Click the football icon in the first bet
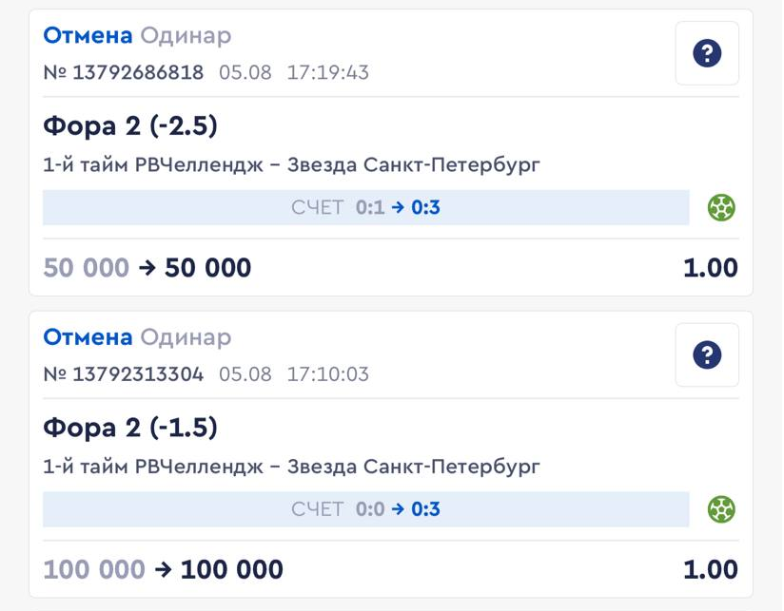Viewport: 784px width, 611px height. click(x=721, y=207)
